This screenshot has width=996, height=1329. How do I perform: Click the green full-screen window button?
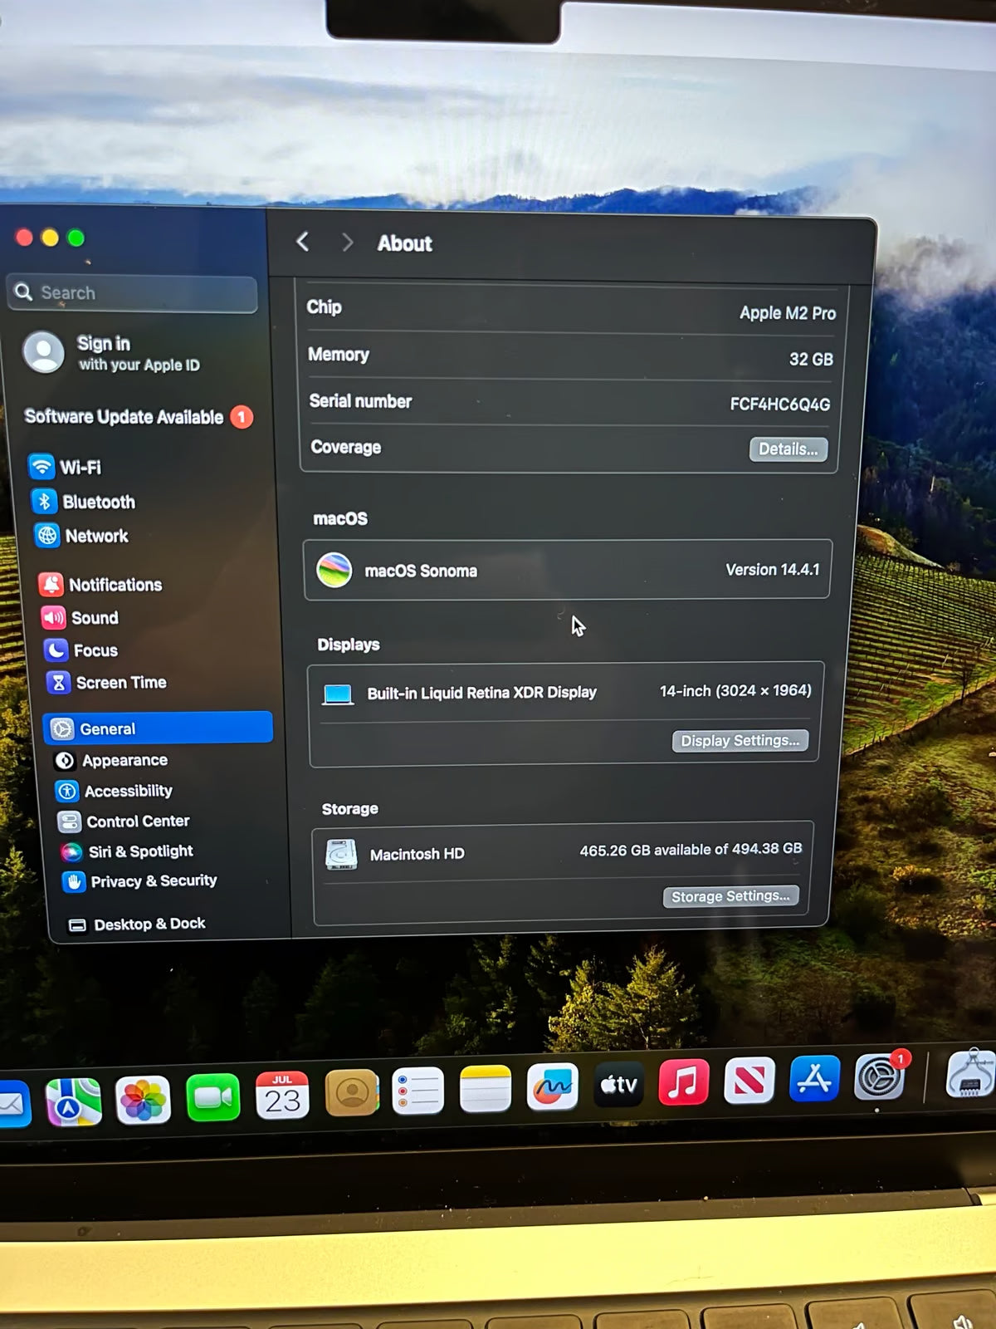coord(76,238)
